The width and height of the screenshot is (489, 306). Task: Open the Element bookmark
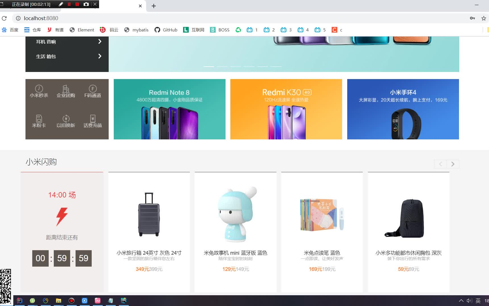pos(82,30)
